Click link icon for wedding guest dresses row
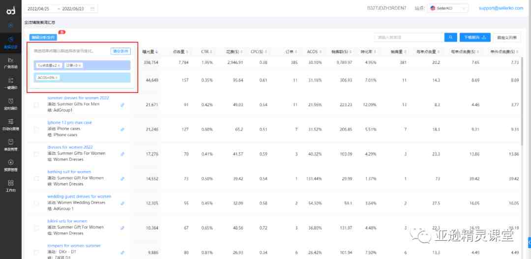Screen dimensions: 531x259 (x=122, y=203)
